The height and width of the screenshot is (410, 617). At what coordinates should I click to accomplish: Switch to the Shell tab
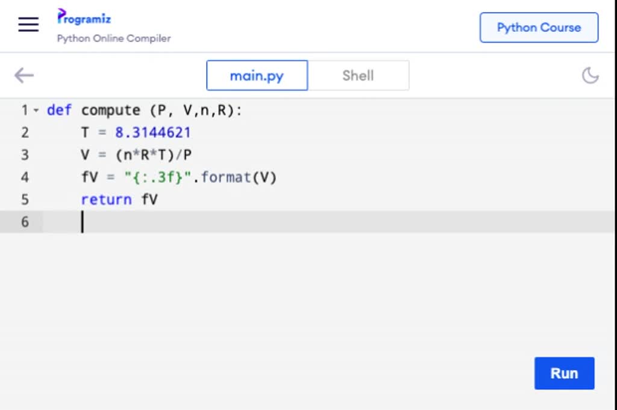click(x=358, y=75)
